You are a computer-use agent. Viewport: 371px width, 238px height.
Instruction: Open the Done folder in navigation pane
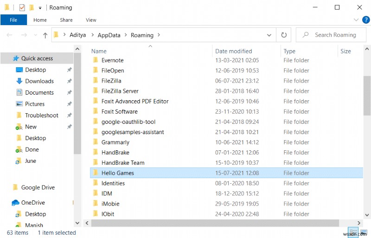32,149
